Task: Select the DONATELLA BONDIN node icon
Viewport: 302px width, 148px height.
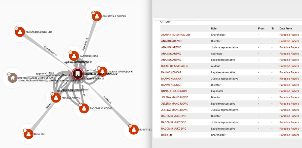Action: coord(97,16)
